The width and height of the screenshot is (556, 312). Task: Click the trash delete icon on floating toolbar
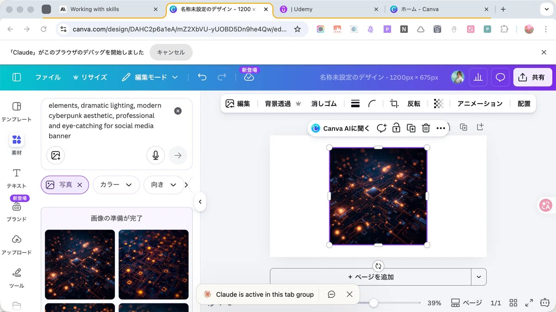click(426, 128)
